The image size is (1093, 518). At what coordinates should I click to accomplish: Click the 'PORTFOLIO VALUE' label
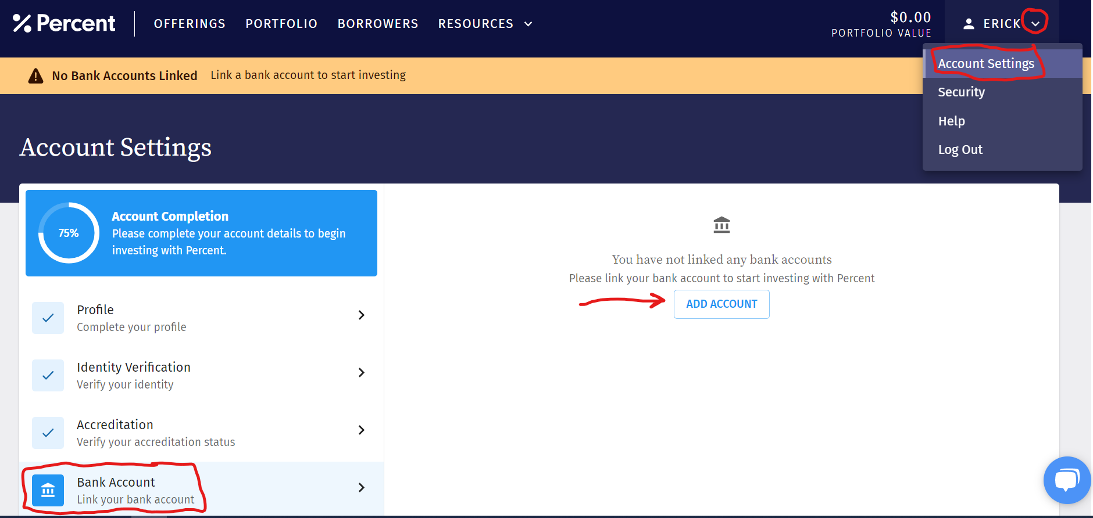point(881,33)
